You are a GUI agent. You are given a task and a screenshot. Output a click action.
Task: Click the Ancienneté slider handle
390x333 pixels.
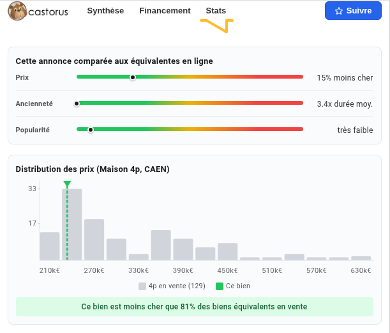(77, 104)
